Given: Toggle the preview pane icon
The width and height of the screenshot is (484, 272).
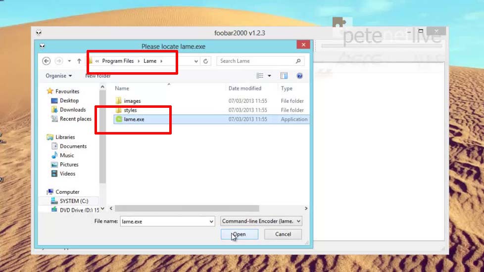Looking at the screenshot, I should (284, 76).
